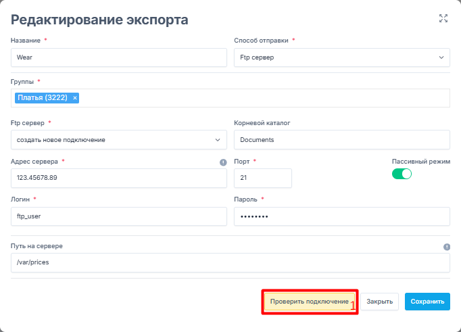The width and height of the screenshot is (461, 332).
Task: Click the Путь на сервере field
Action: [230, 262]
